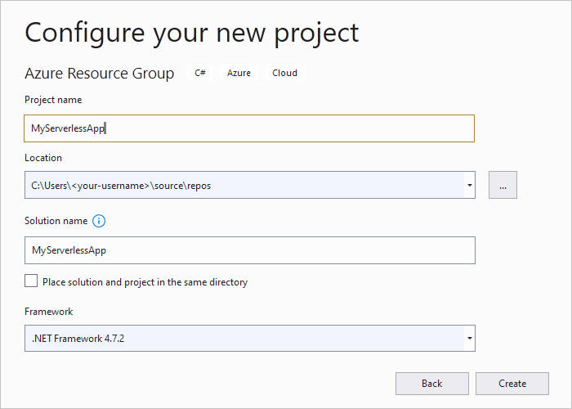The height and width of the screenshot is (409, 572).
Task: Click the 'Project name' field label
Action: [x=53, y=100]
